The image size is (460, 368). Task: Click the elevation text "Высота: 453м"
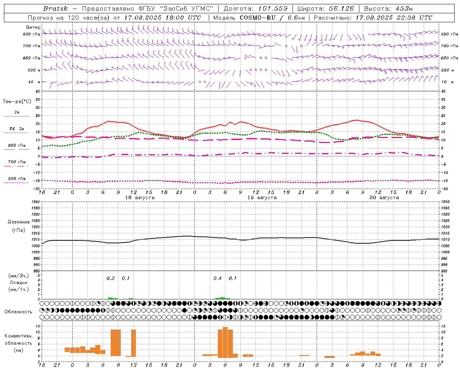pyautogui.click(x=389, y=8)
